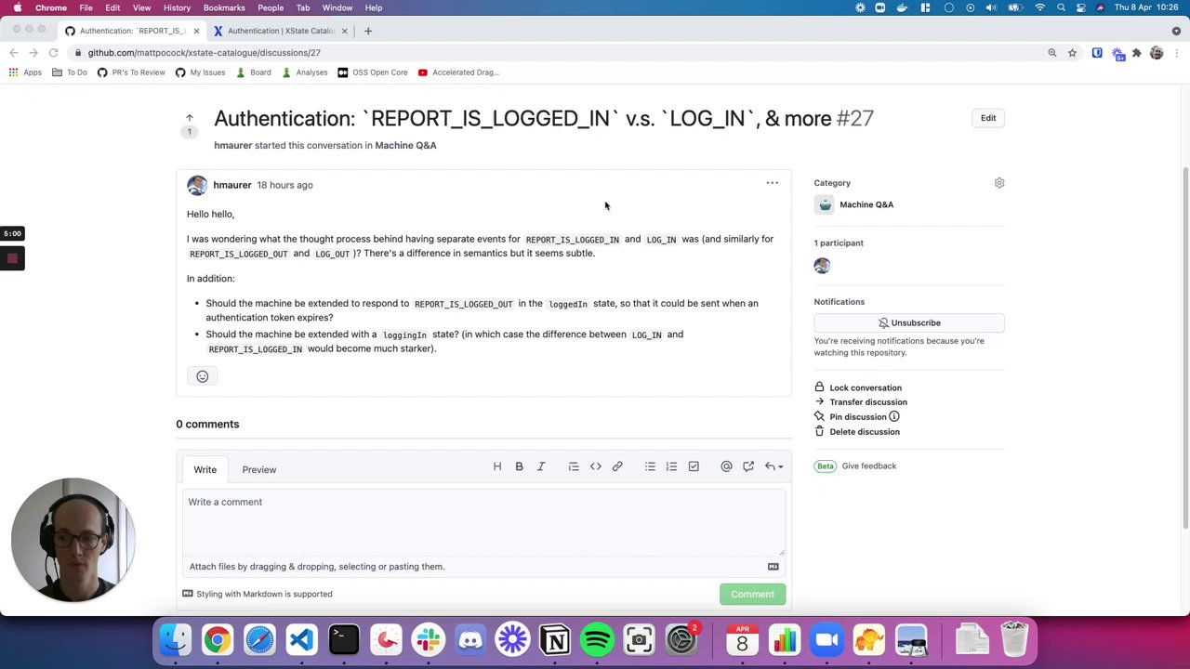Open Slack from the dock
The image size is (1190, 669).
[x=429, y=640]
